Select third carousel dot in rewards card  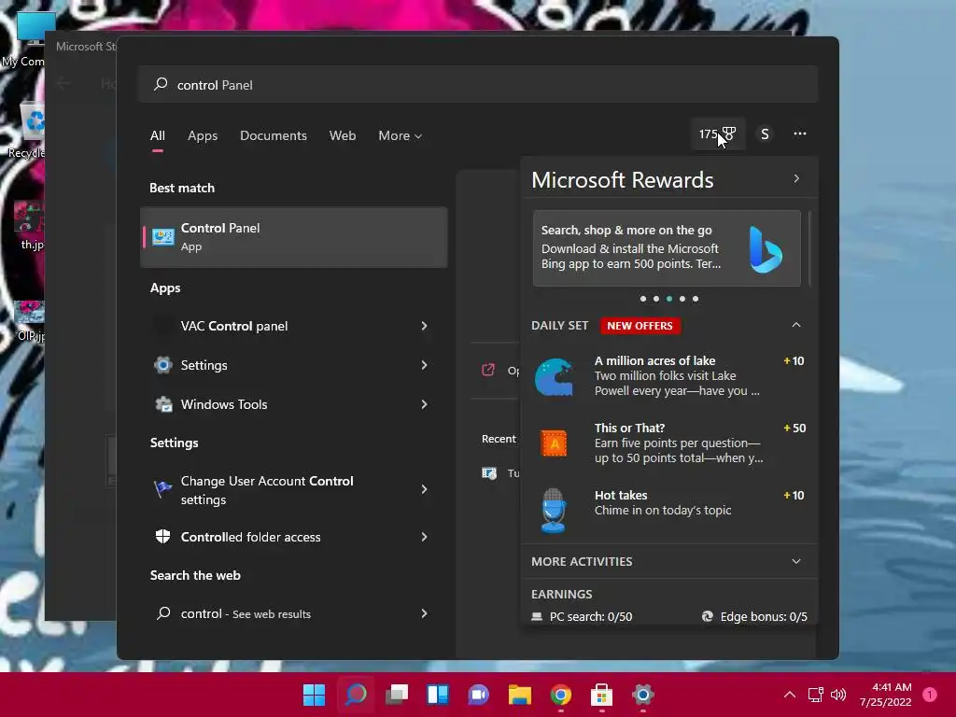(669, 299)
